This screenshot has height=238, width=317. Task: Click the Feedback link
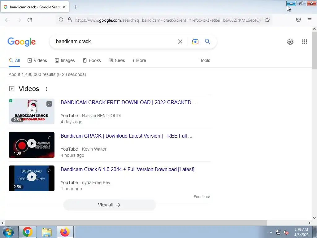click(x=202, y=197)
